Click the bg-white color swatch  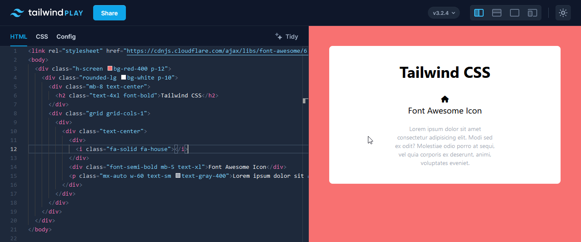coord(123,77)
